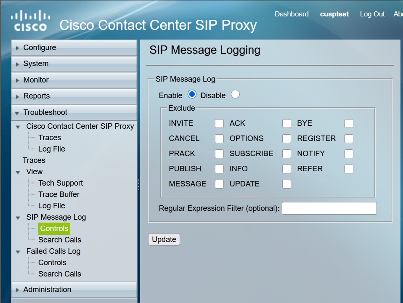
Task: Check the UPDATE exclude checkbox
Action: 286,184
